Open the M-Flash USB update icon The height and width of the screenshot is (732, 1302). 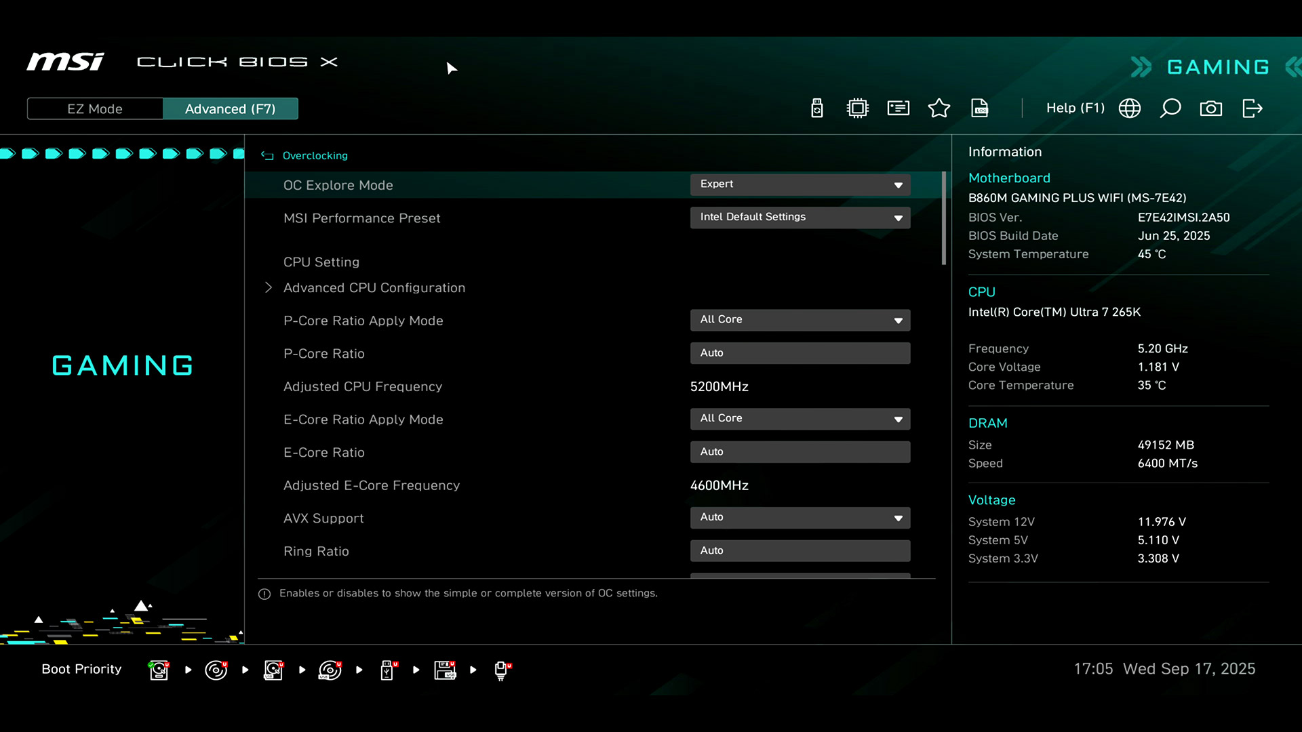[817, 108]
